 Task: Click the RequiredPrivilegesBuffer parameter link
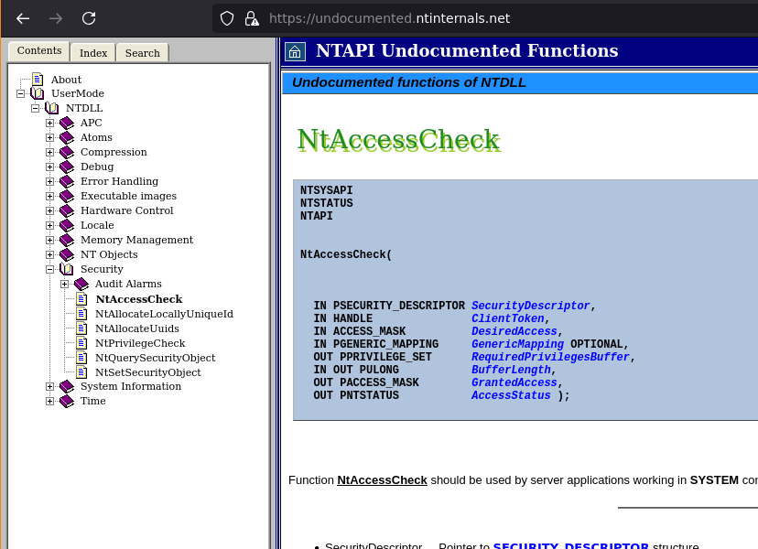pyautogui.click(x=550, y=357)
